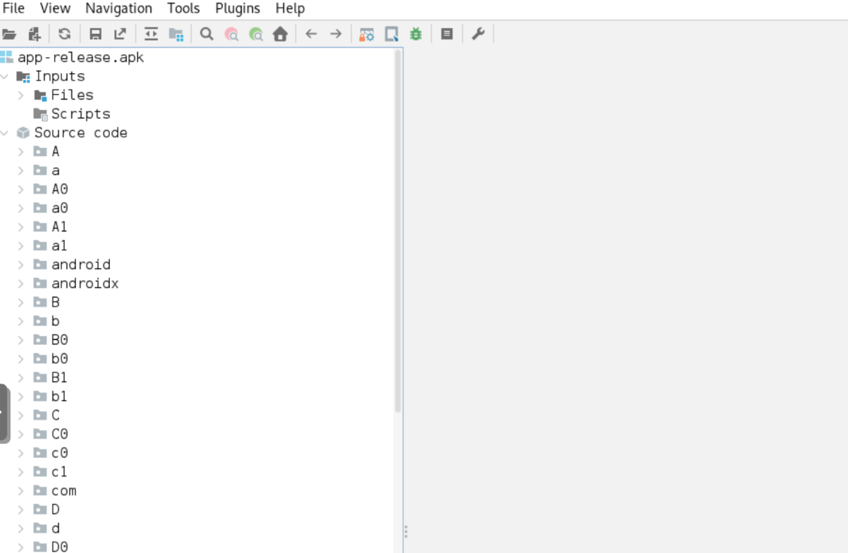This screenshot has width=848, height=553.
Task: Click the add files toolbar icon
Action: [x=34, y=34]
